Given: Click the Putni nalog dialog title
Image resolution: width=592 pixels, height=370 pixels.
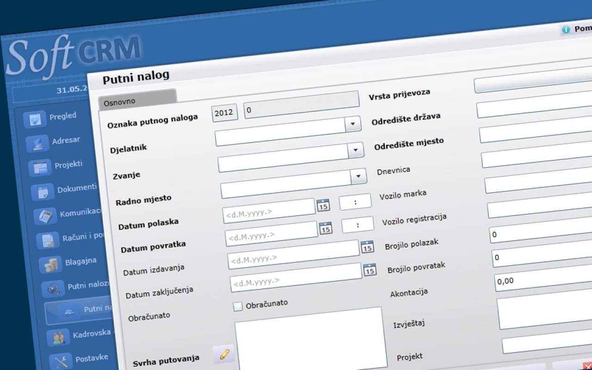Looking at the screenshot, I should 136,77.
